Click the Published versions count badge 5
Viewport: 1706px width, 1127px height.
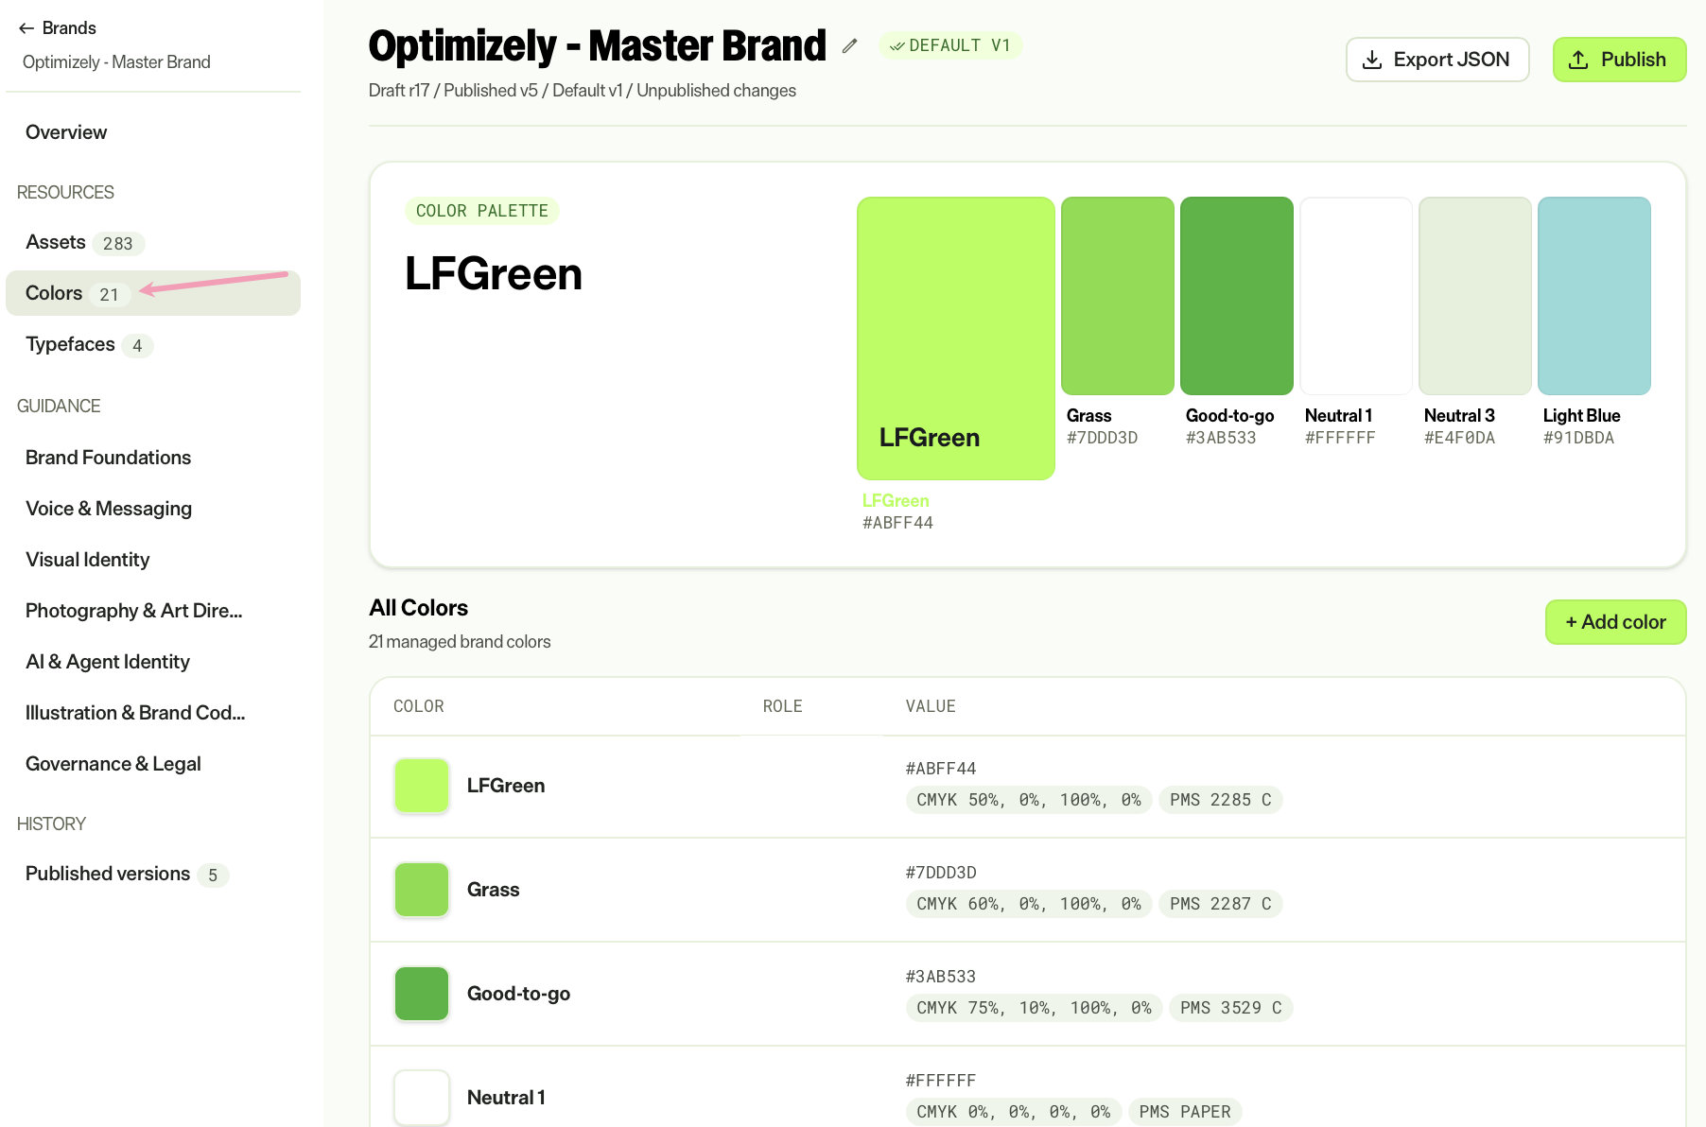coord(213,876)
